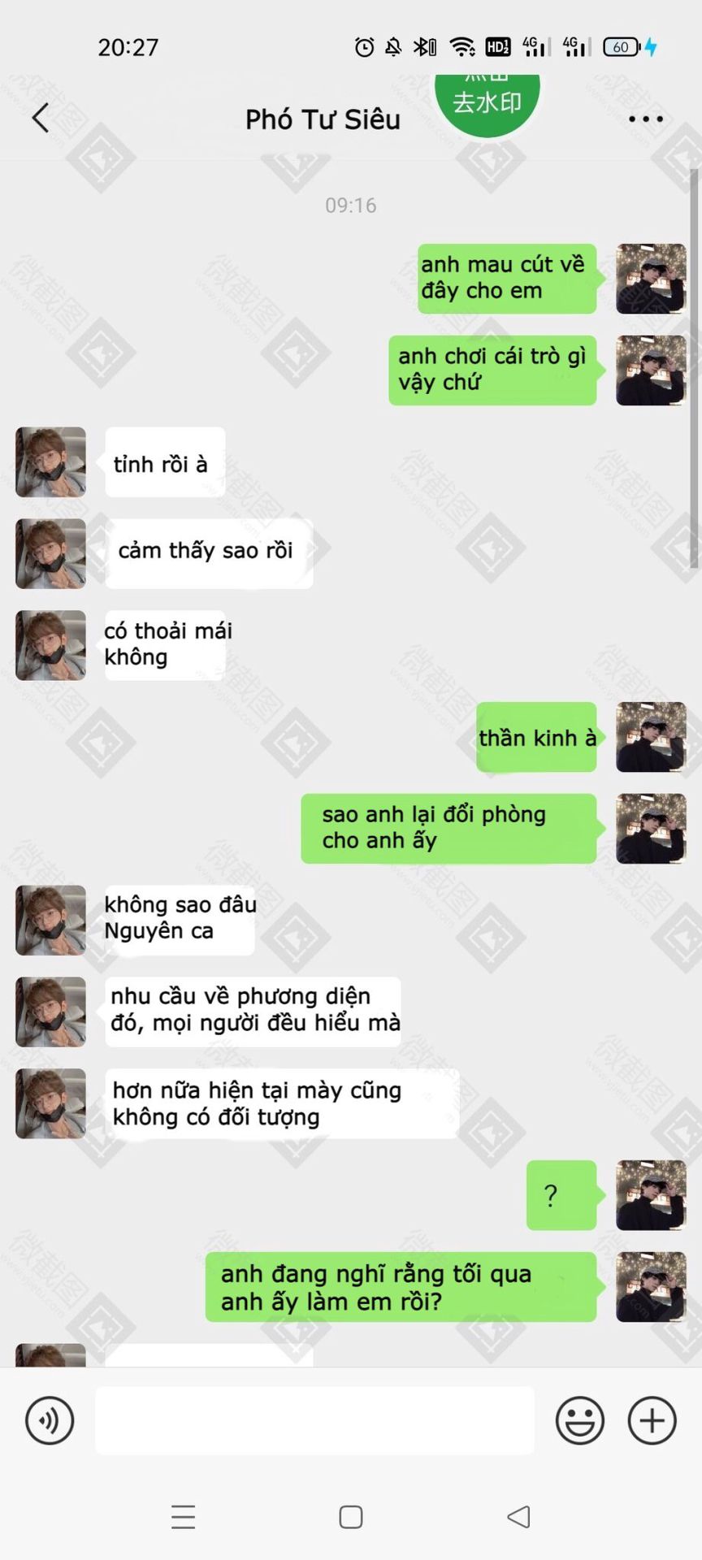This screenshot has height=1560, width=702.
Task: Select the 'sao anh lại đổi phòng' message bubble
Action: click(x=450, y=829)
